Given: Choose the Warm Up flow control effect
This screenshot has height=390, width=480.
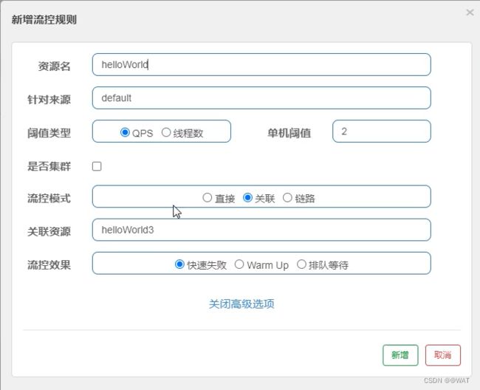Looking at the screenshot, I should point(239,264).
